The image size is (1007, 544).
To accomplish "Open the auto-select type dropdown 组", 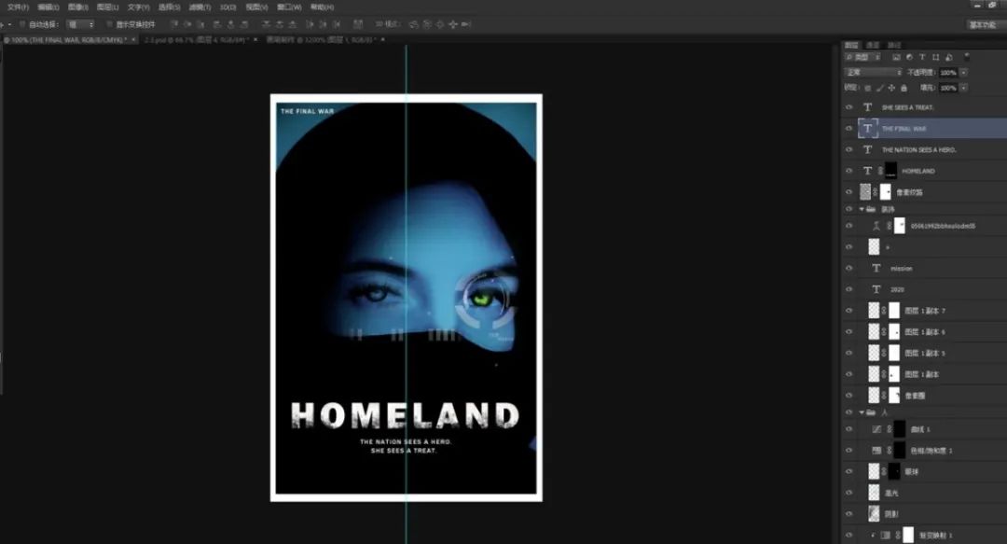I will click(x=80, y=24).
